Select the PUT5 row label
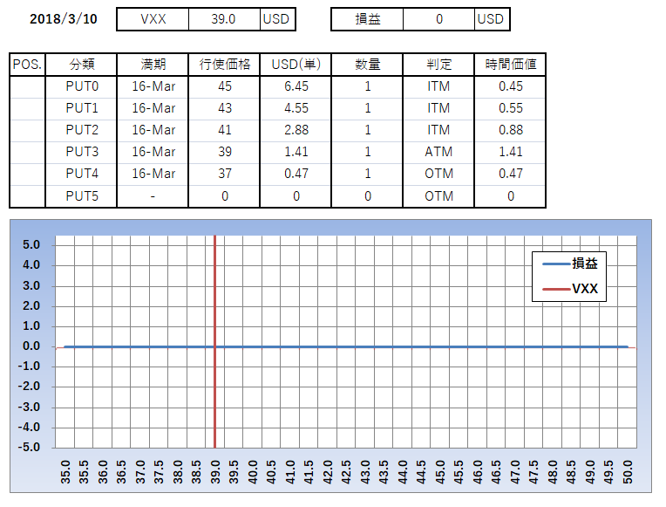 pos(82,196)
